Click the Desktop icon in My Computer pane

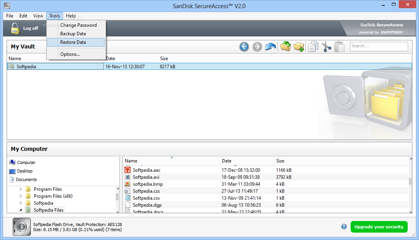coord(12,171)
